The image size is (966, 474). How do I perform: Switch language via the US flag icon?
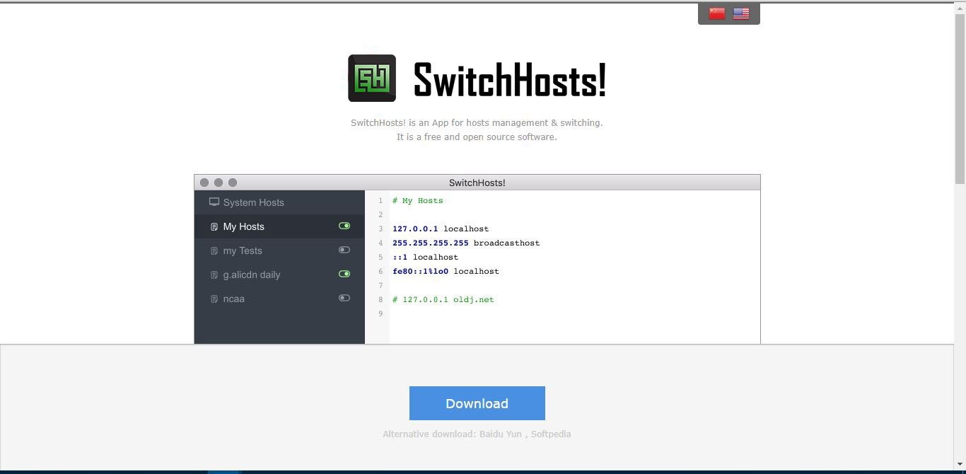(741, 13)
